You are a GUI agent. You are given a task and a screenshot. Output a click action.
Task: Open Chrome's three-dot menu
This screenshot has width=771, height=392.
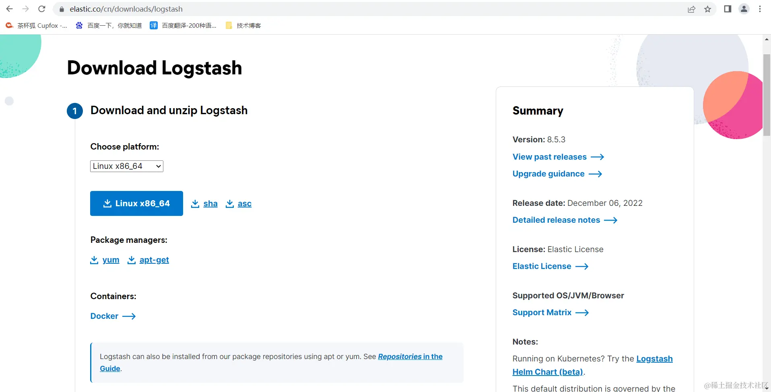(760, 9)
